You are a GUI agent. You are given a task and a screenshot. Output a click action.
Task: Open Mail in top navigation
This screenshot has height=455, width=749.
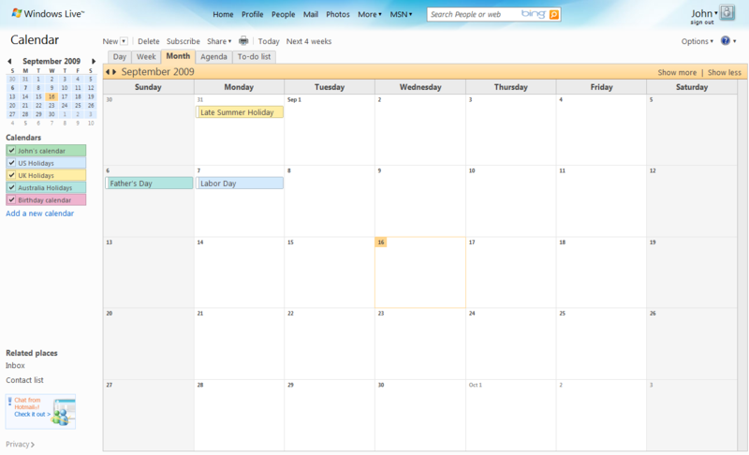(311, 14)
